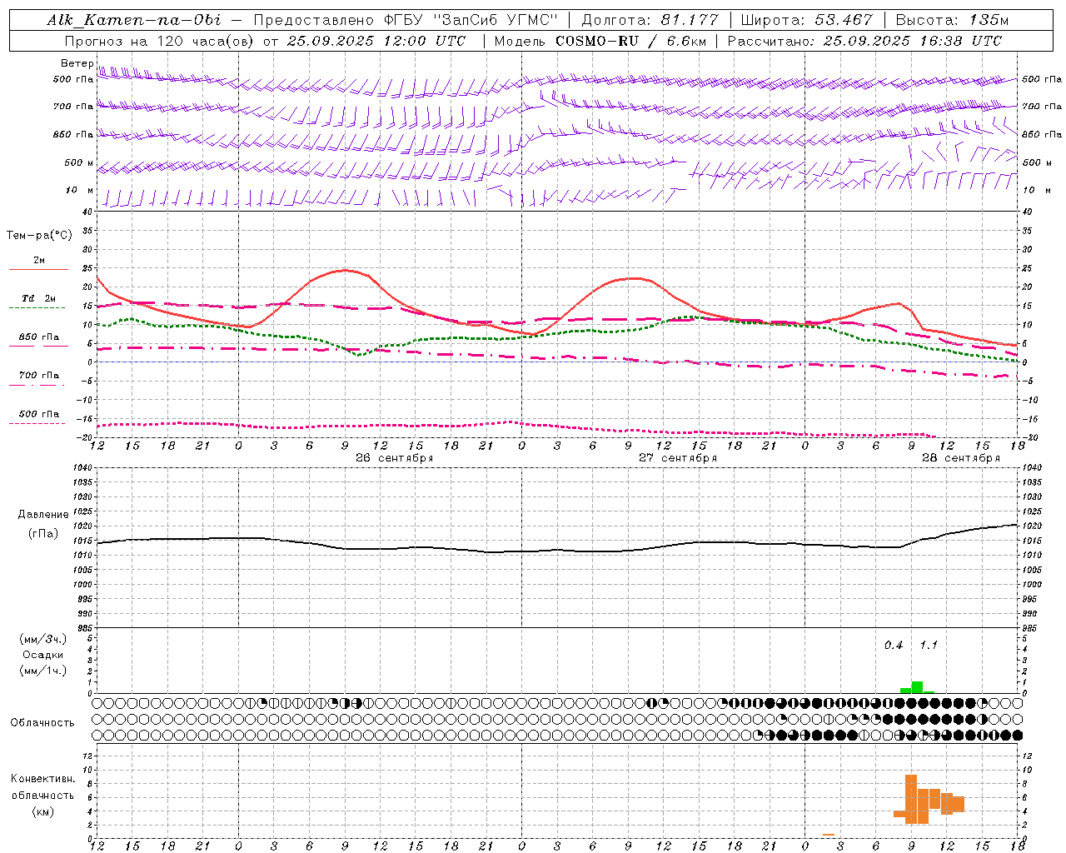
Task: Click the Ветер wind panel label
Action: point(77,63)
